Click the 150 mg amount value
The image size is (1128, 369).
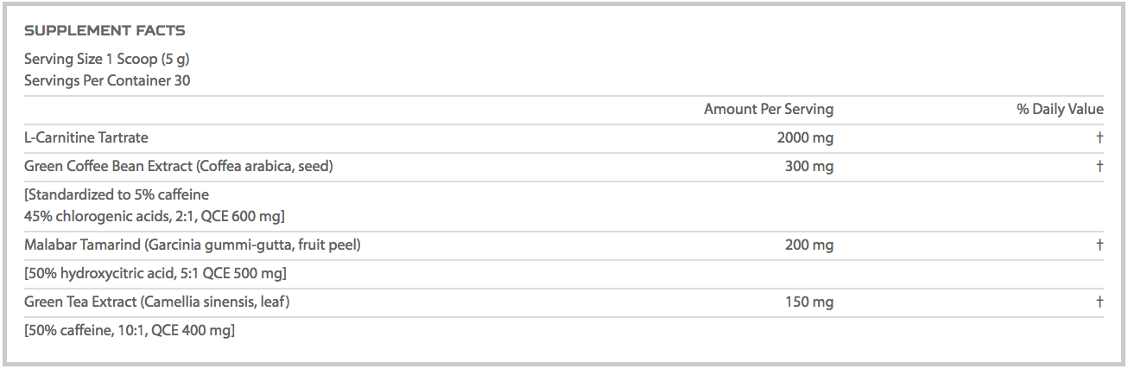(x=809, y=302)
